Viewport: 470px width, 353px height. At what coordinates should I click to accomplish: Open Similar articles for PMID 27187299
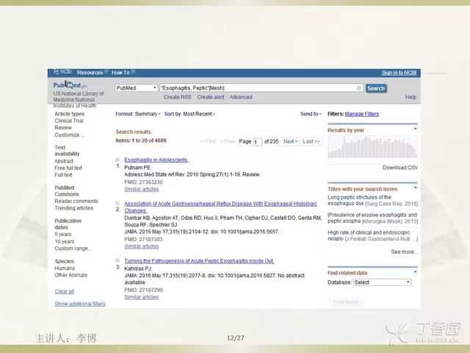point(142,297)
